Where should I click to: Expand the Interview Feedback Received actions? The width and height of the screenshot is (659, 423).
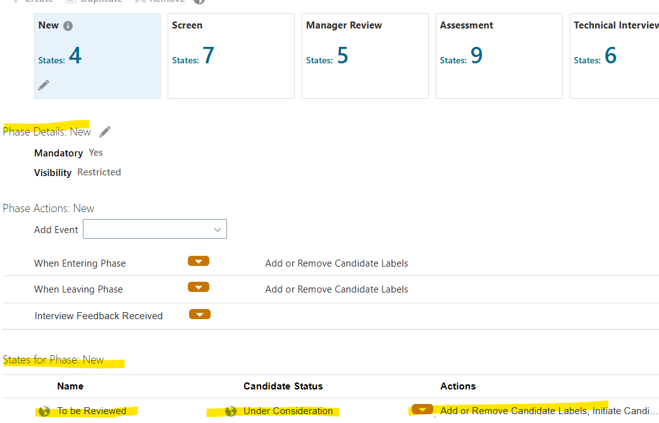pos(199,313)
